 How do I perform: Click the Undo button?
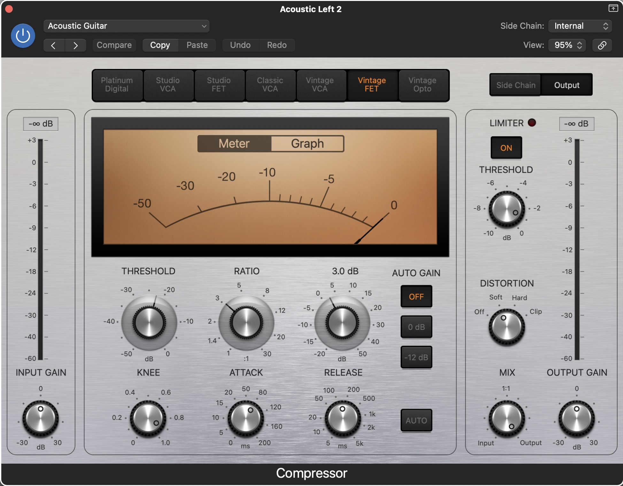[x=240, y=45]
